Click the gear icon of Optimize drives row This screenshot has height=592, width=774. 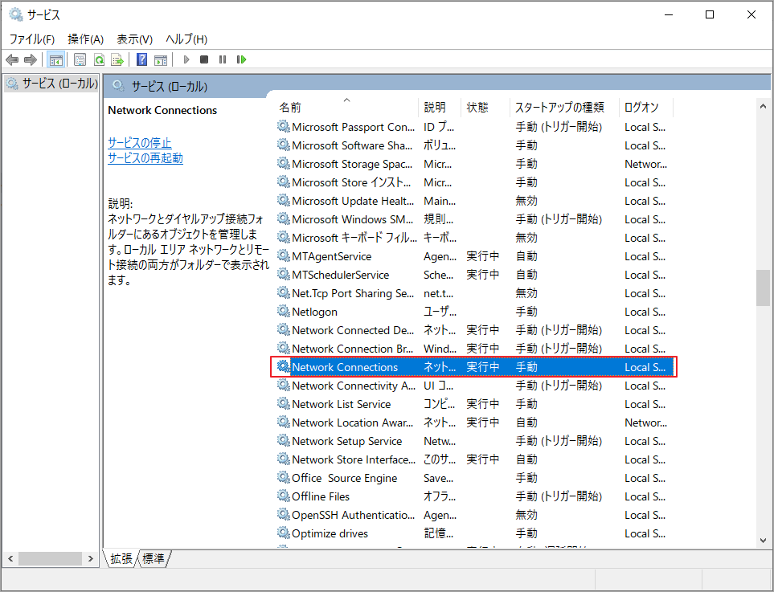point(284,533)
